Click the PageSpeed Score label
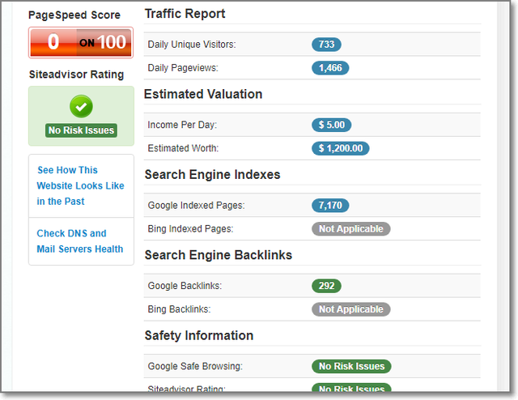This screenshot has height=400, width=518. [74, 15]
